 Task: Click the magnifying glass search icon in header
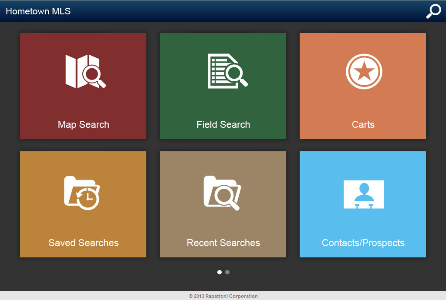[433, 11]
